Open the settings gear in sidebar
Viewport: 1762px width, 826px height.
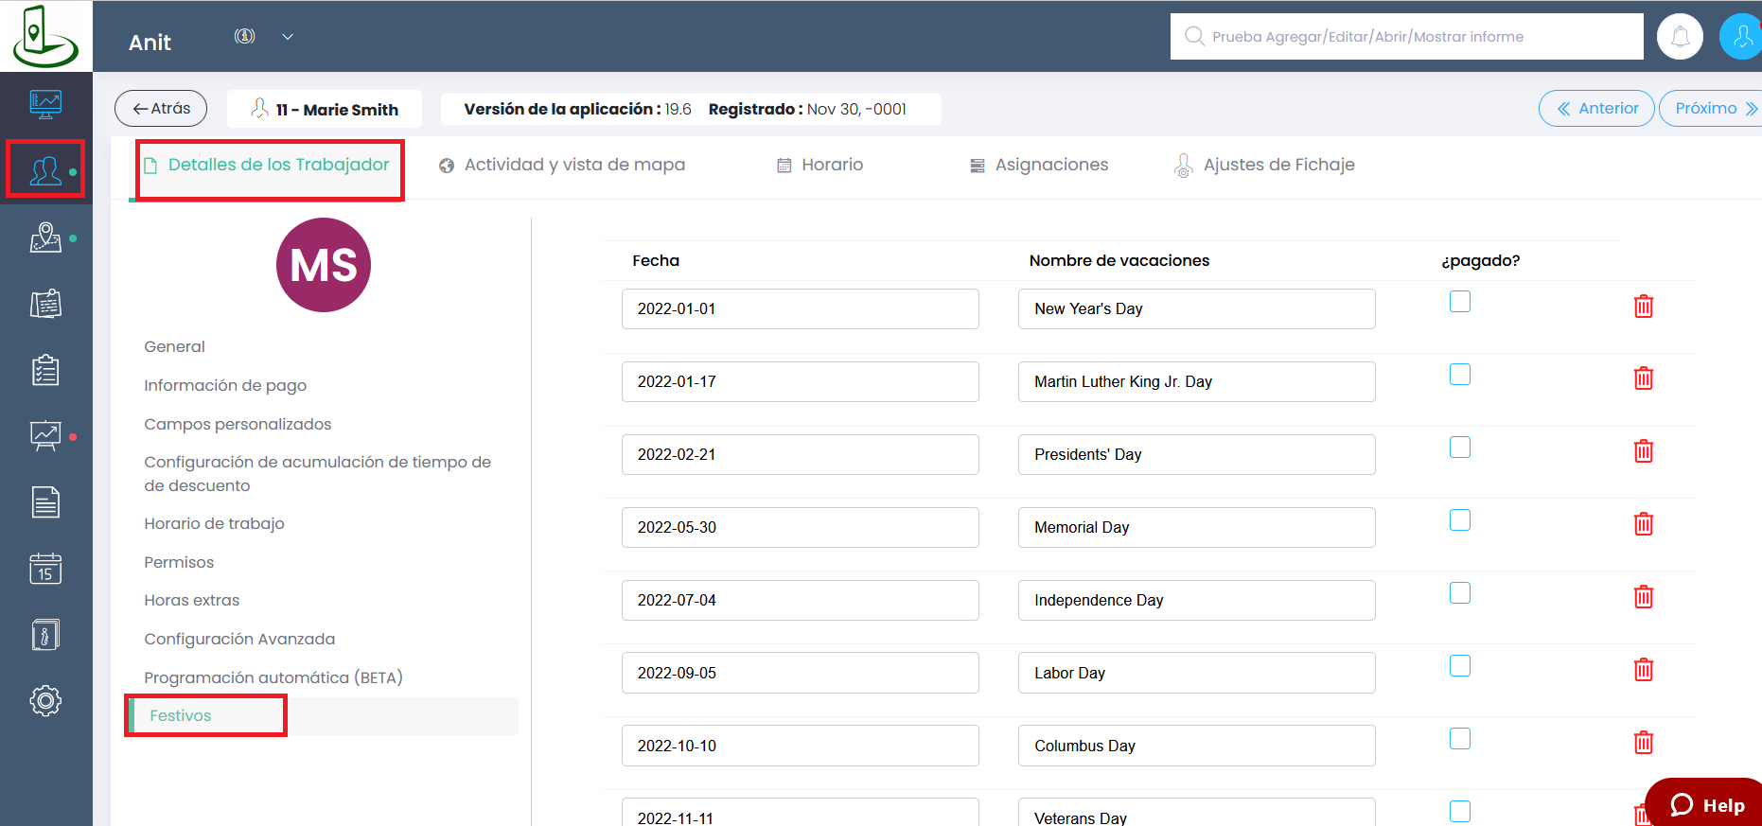tap(45, 700)
